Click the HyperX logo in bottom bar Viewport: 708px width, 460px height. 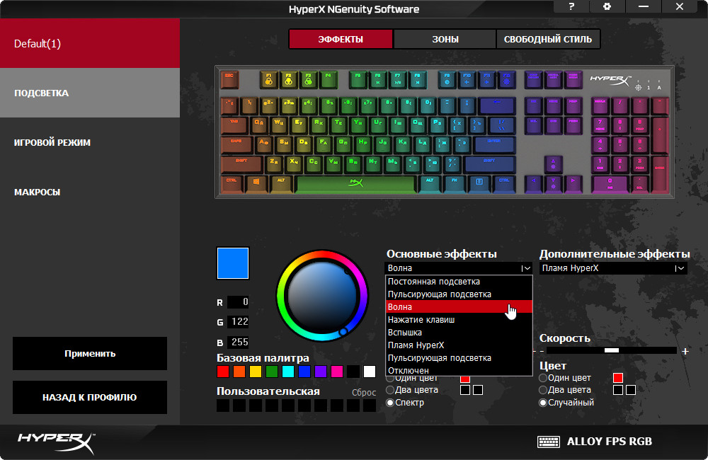pyautogui.click(x=56, y=443)
